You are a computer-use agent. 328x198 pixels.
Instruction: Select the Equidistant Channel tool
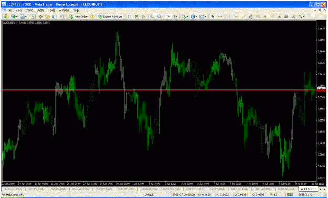point(251,17)
